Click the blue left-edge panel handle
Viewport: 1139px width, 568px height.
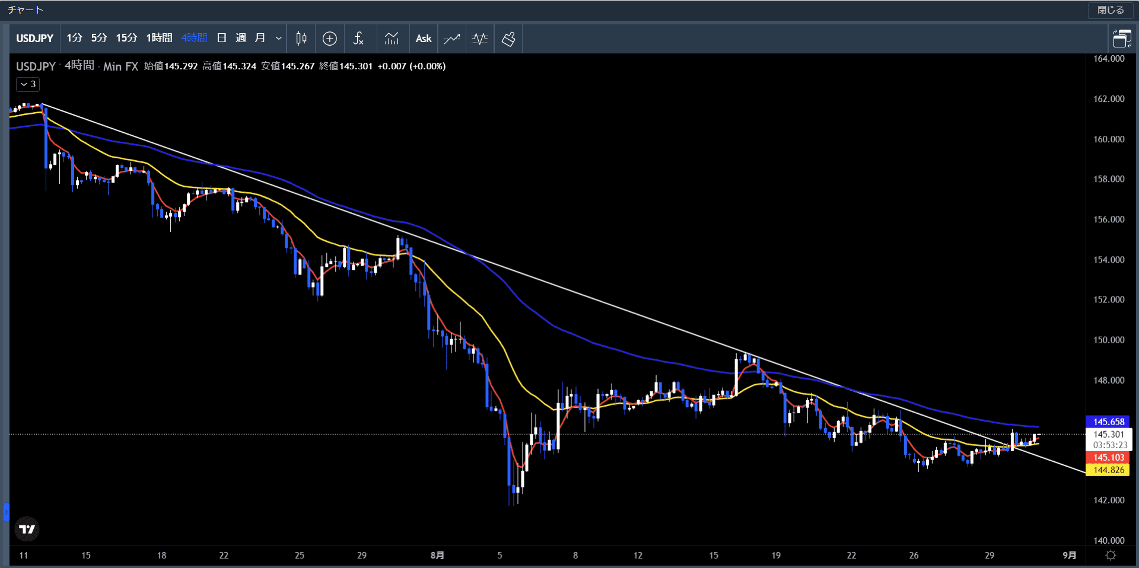pyautogui.click(x=6, y=512)
